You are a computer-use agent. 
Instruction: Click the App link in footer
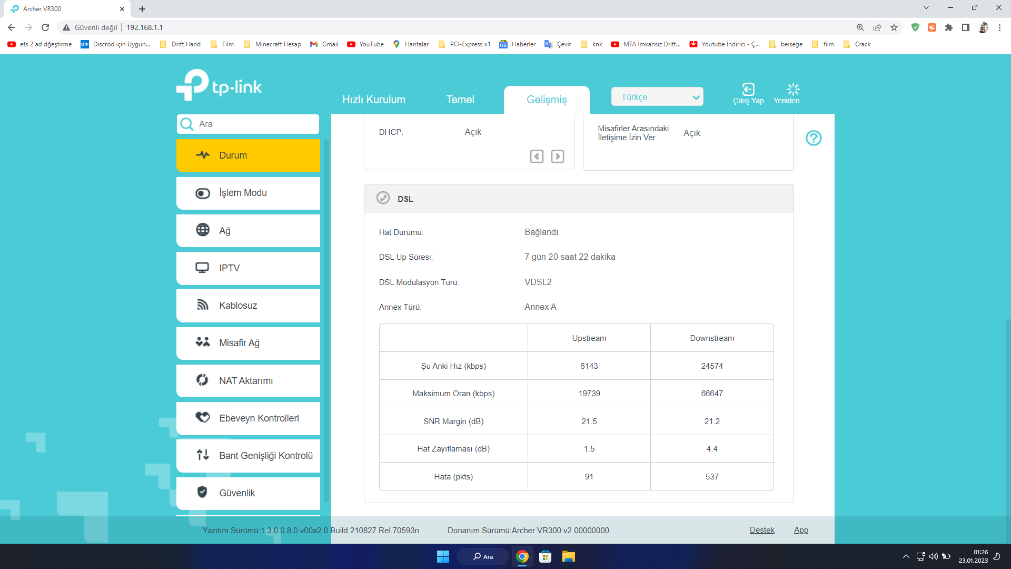click(x=800, y=530)
